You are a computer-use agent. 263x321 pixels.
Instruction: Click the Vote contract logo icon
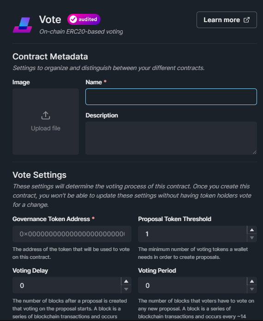click(23, 25)
